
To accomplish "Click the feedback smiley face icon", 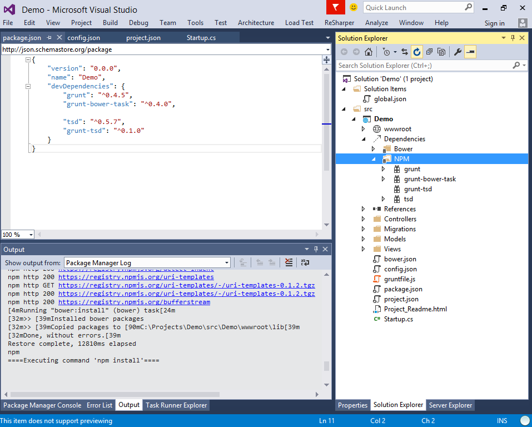I will (x=354, y=7).
